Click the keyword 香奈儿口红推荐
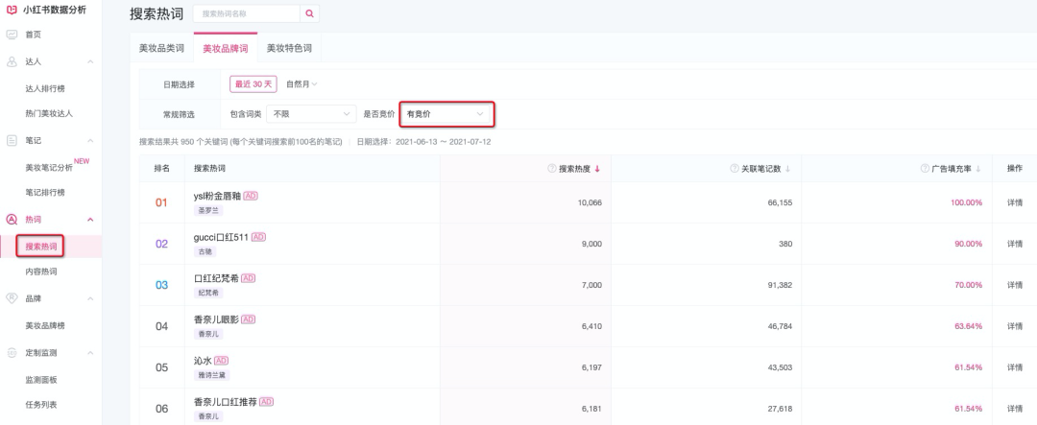1037x425 pixels. (x=225, y=401)
